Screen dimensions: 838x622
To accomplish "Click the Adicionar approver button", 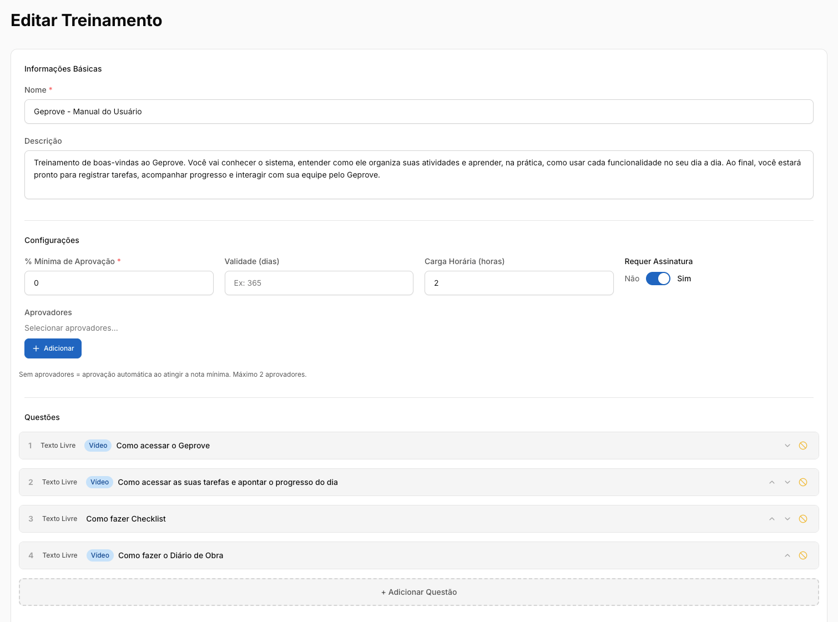I will pyautogui.click(x=53, y=348).
